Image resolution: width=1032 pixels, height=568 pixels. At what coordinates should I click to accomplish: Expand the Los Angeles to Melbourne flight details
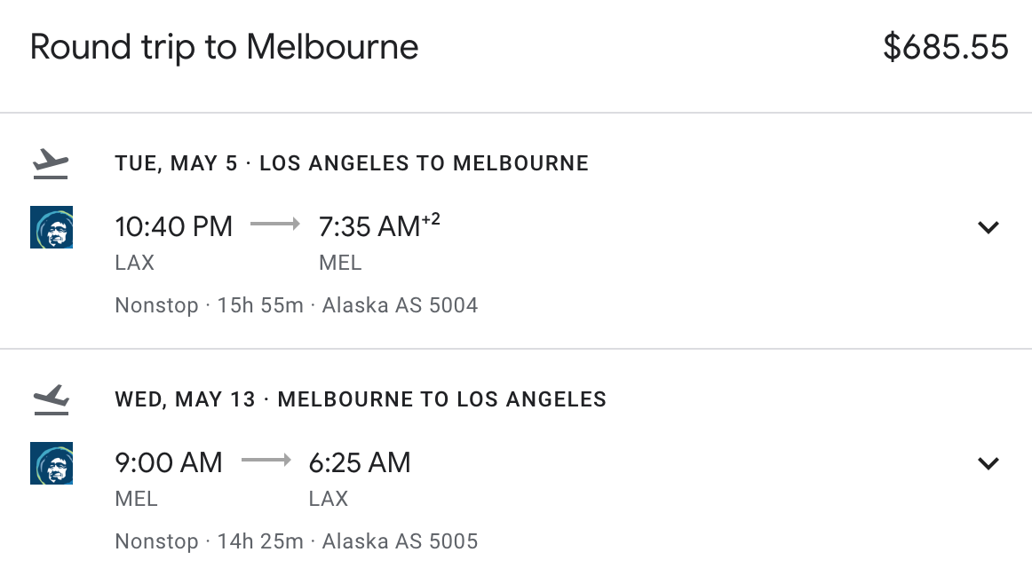[x=988, y=227]
